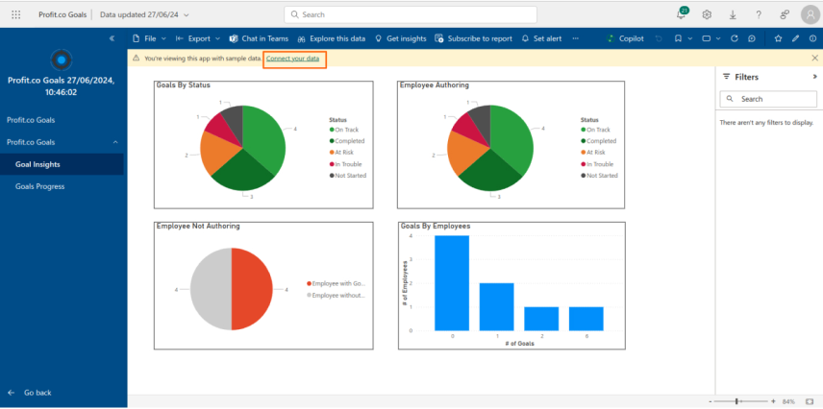Open the settings gear menu

707,14
